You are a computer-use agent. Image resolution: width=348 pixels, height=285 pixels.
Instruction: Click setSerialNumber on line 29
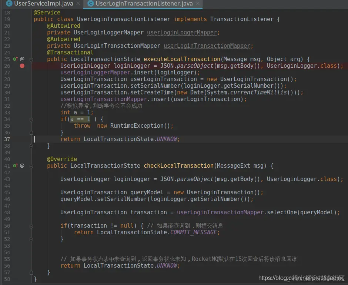click(x=155, y=86)
